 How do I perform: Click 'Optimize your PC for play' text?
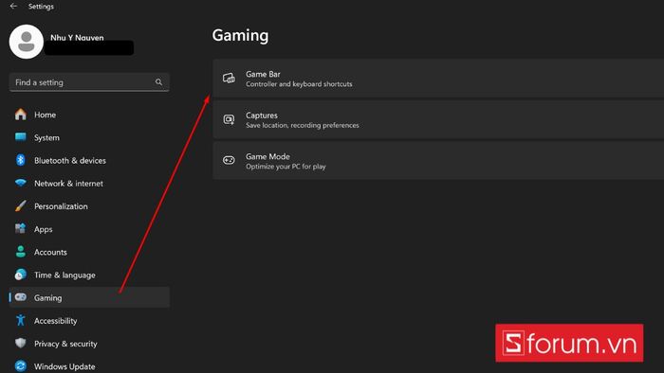click(286, 167)
